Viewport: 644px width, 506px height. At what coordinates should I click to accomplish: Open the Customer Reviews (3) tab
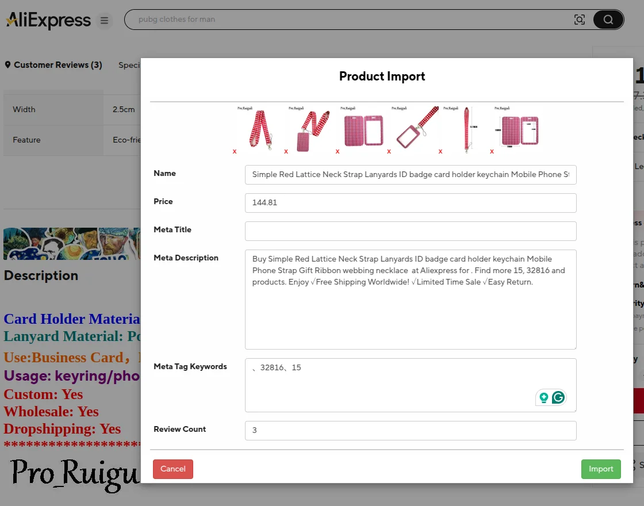point(58,65)
